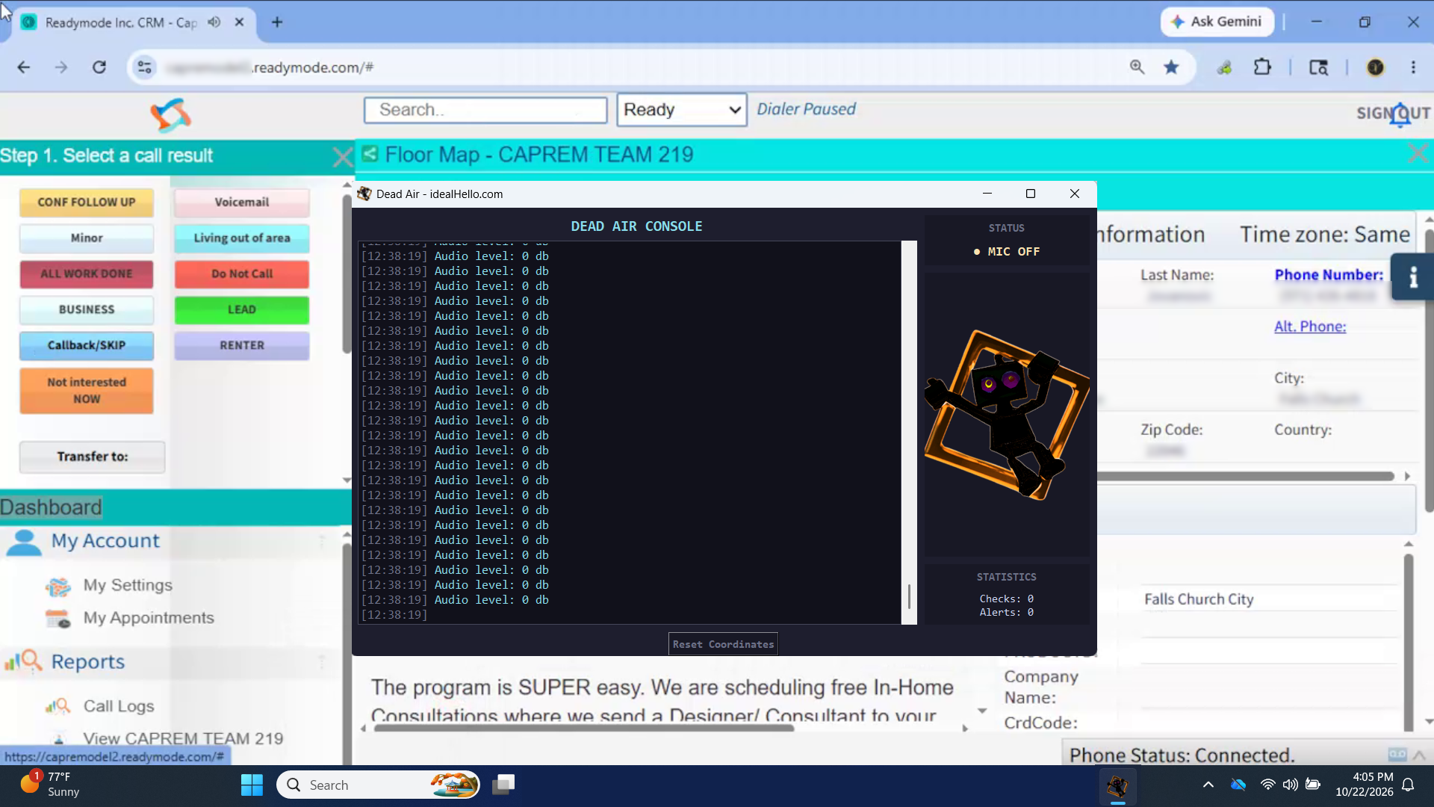
Task: Reload the Readymode page
Action: point(99,67)
